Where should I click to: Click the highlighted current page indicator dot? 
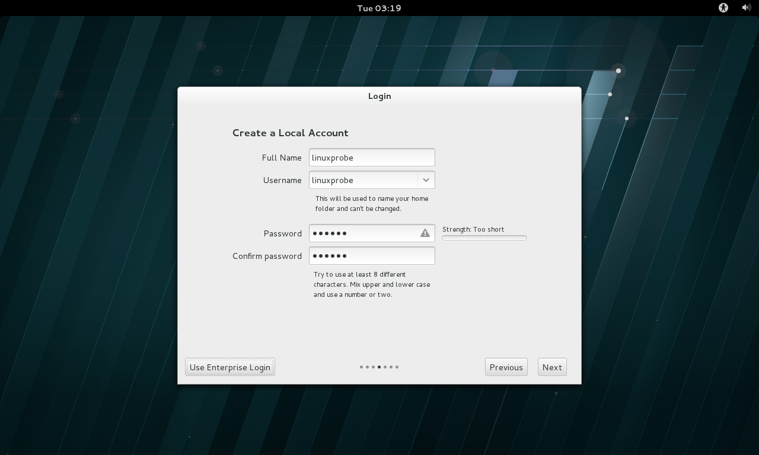(379, 367)
